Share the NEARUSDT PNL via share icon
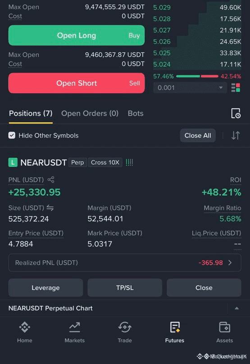Screen dimensions: 250x364 [51, 180]
